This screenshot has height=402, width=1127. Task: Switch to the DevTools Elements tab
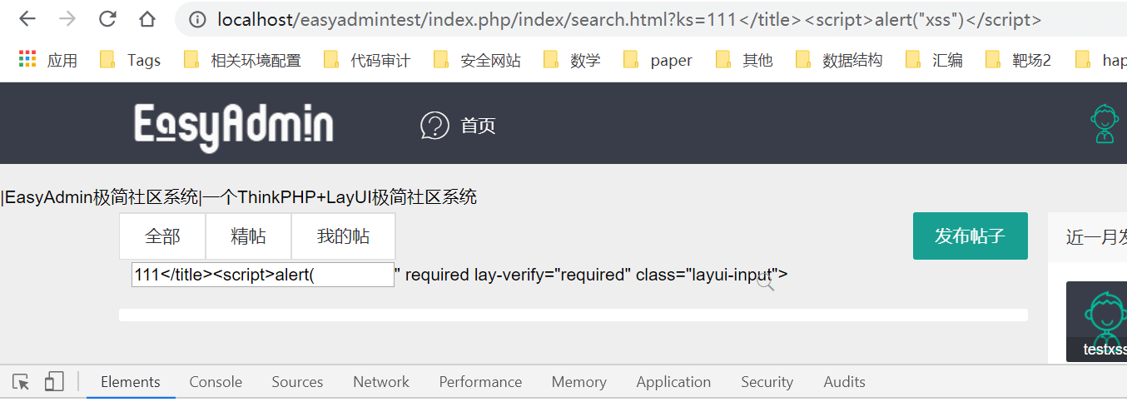(x=131, y=382)
